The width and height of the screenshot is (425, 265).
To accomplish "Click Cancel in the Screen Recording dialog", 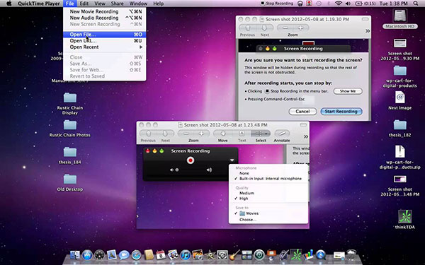I will pos(302,112).
